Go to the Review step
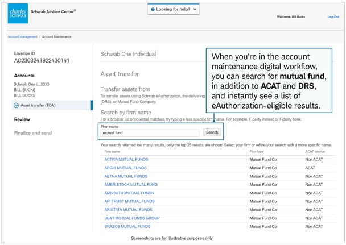The height and width of the screenshot is (245, 346). click(22, 119)
